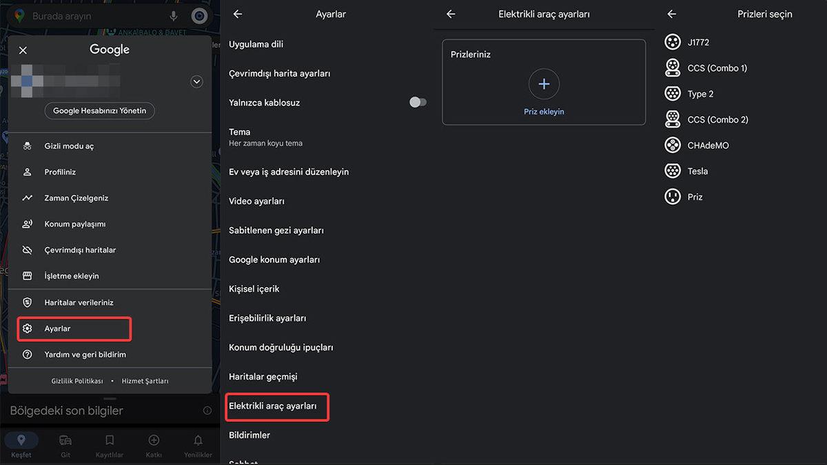
Task: Select the Keşfet tab icon
Action: click(x=21, y=441)
